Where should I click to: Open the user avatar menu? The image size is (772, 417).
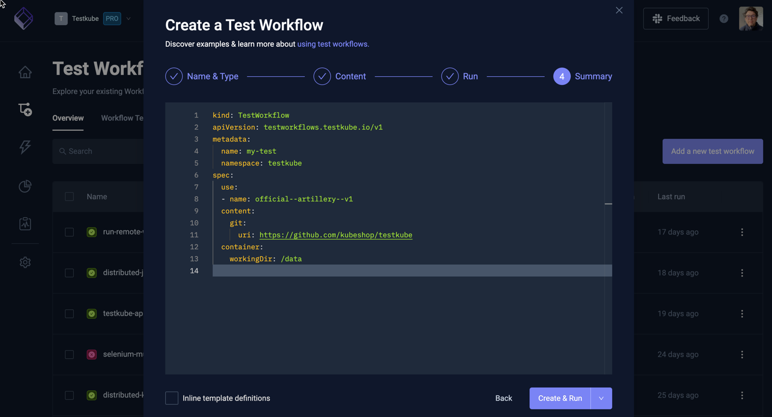(751, 19)
